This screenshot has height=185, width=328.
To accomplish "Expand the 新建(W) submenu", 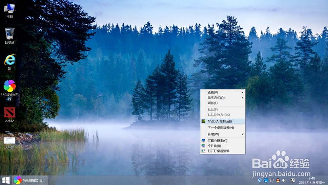I will pos(223,134).
